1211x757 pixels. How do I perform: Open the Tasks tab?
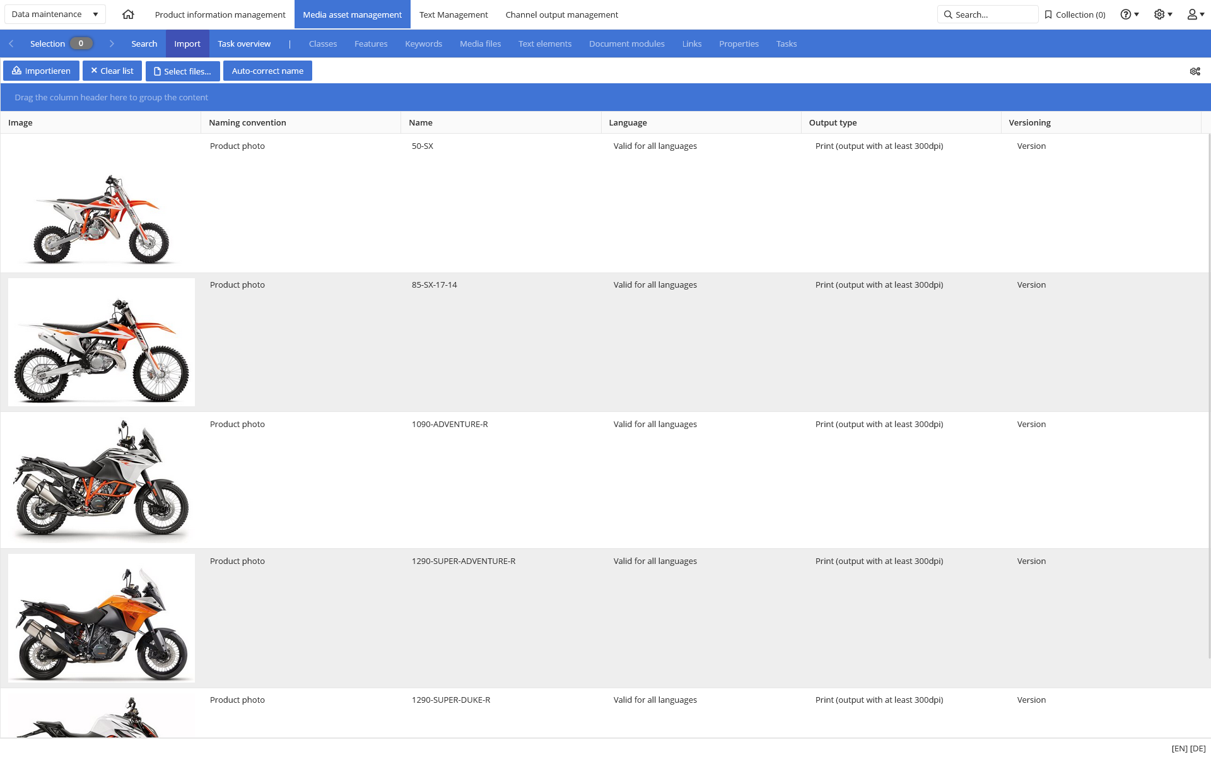click(x=787, y=44)
